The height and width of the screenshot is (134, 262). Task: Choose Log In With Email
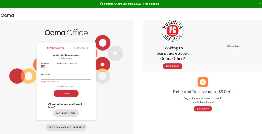pos(66,113)
